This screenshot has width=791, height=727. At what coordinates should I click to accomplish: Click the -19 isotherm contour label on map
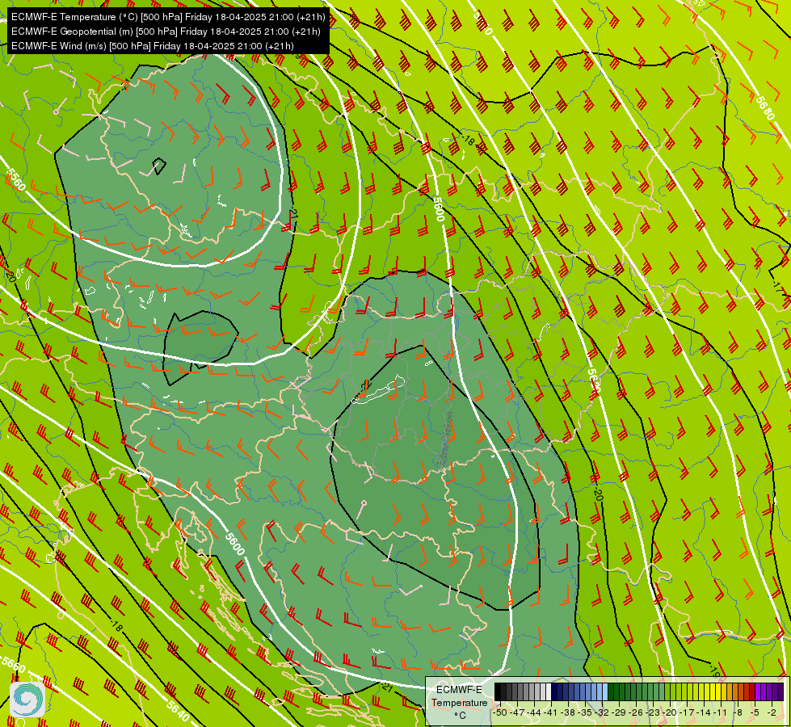[x=715, y=670]
